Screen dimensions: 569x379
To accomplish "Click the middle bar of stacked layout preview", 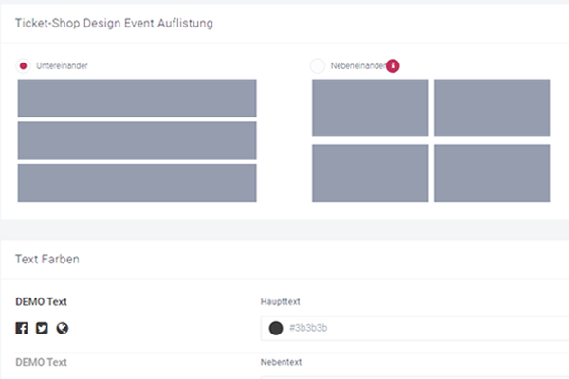I will tap(137, 140).
